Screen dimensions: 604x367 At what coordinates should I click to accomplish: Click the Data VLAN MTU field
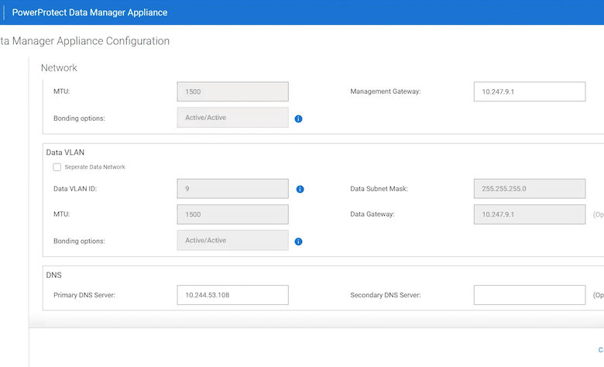tap(232, 214)
